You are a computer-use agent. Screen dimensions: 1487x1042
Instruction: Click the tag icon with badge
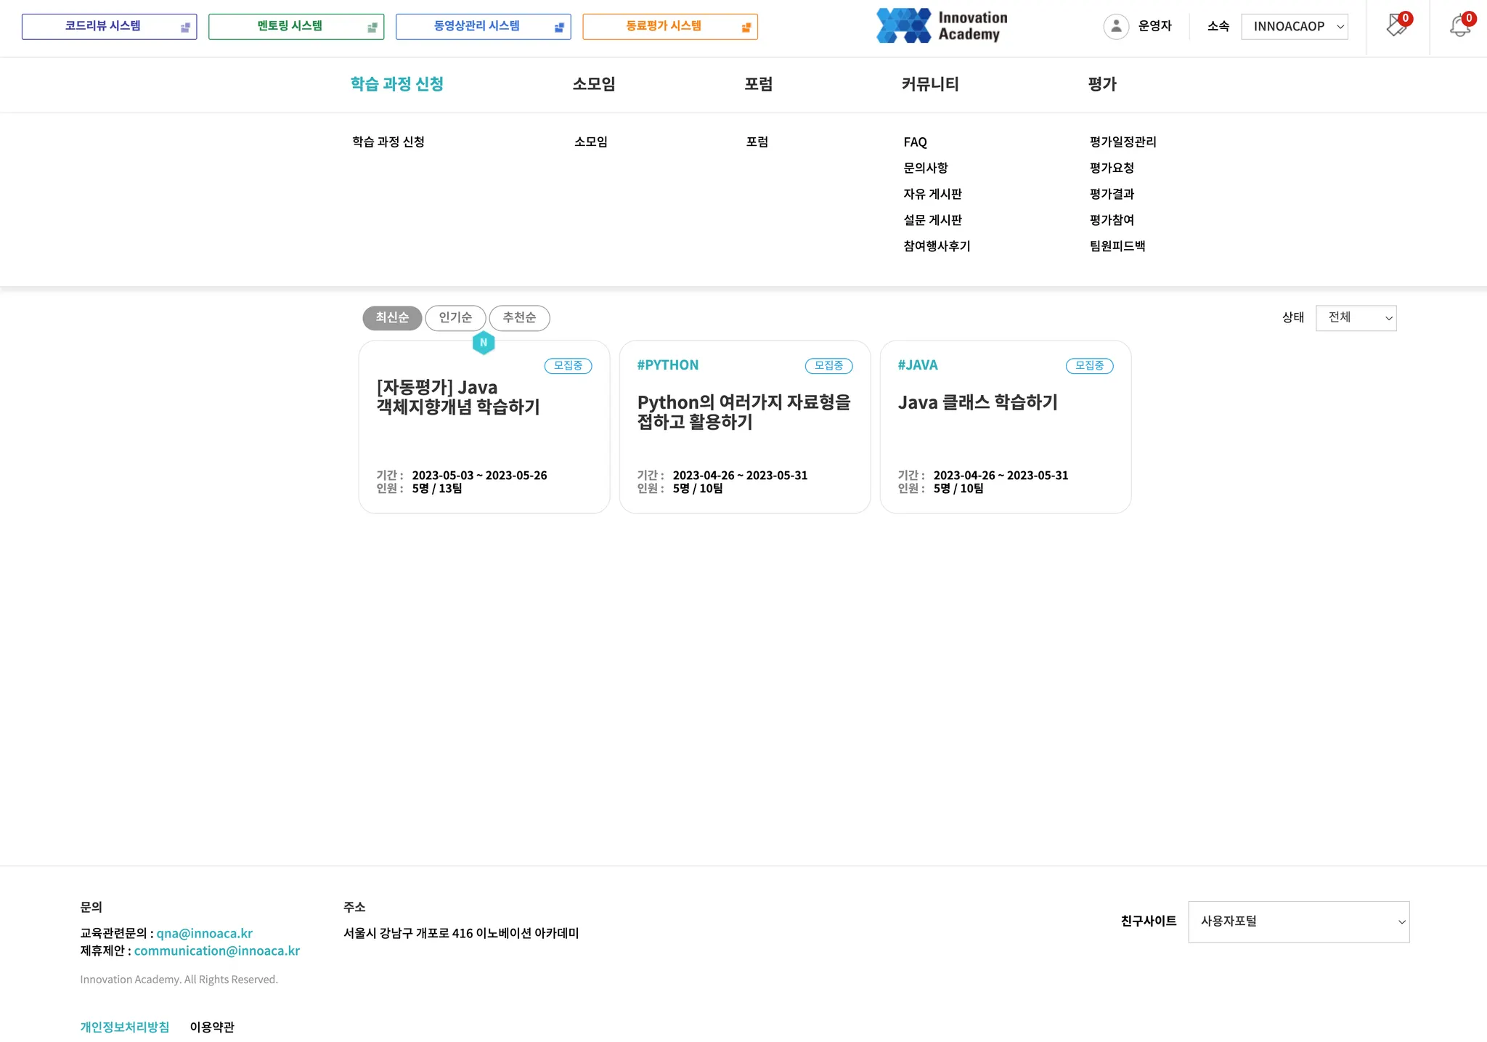click(1396, 27)
